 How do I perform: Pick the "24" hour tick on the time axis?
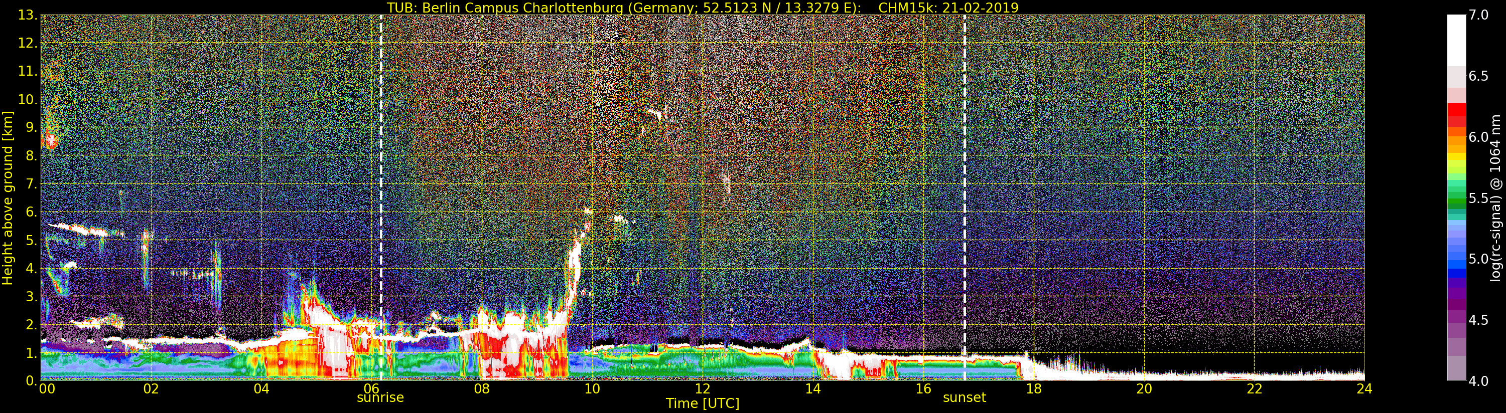(1364, 389)
